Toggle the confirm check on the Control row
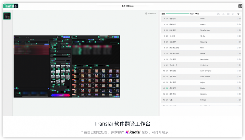This screenshot has width=245, height=140. [238, 24]
